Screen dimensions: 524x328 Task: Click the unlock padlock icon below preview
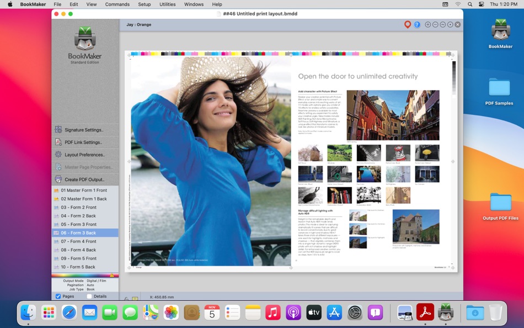click(127, 299)
